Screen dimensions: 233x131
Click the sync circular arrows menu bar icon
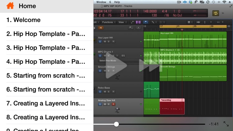[208, 2]
